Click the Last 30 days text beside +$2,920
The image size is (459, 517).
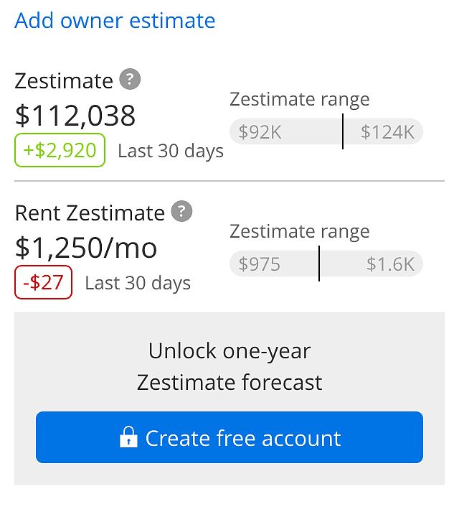tap(171, 152)
